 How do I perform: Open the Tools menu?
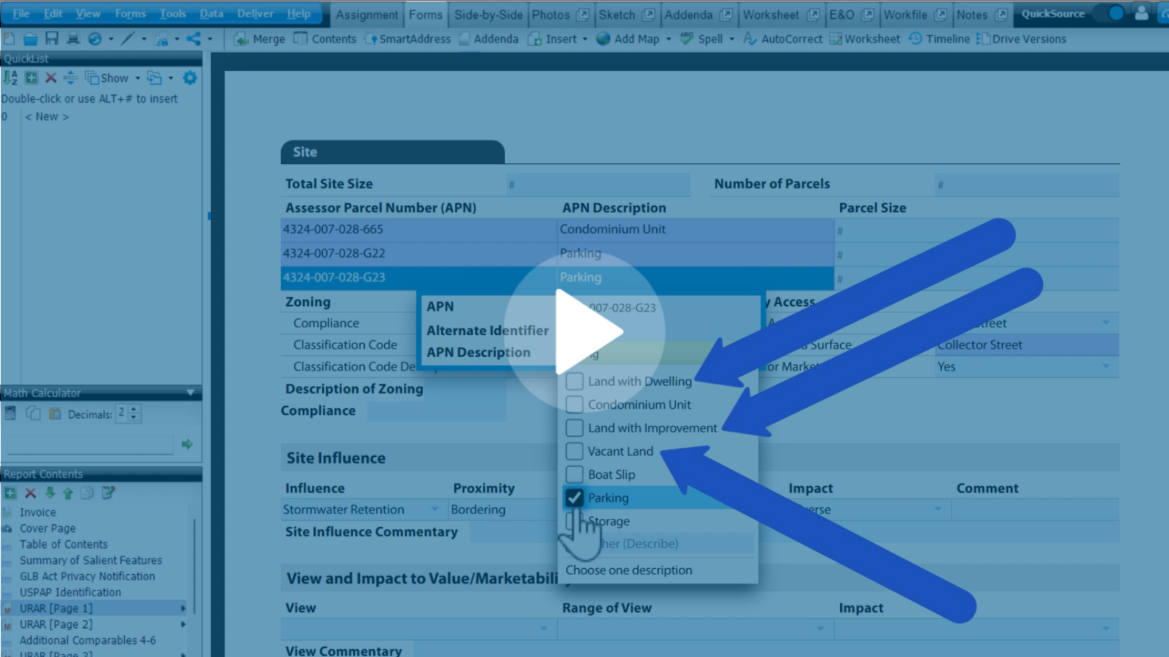pos(172,13)
